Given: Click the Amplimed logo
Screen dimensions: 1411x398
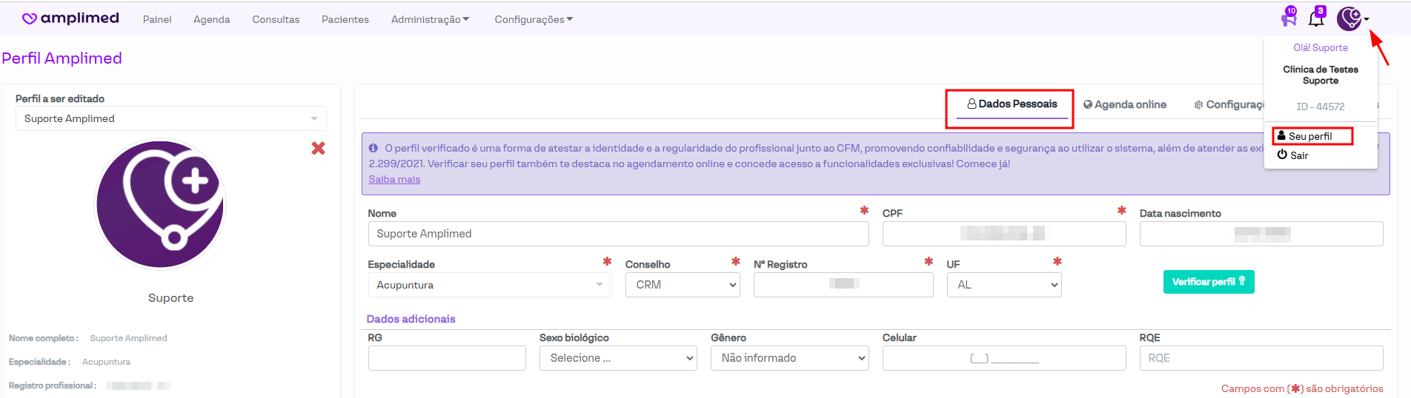Looking at the screenshot, I should point(70,18).
